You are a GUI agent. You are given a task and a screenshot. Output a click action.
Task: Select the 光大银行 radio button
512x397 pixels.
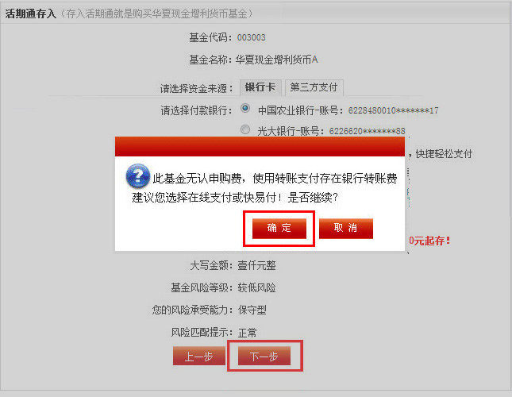pos(245,129)
